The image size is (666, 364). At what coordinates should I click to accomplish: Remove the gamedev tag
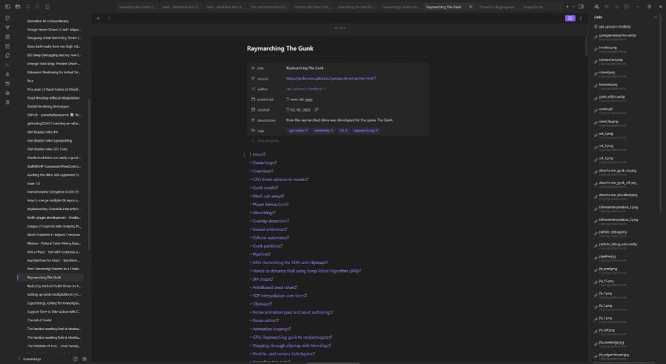pyautogui.click(x=306, y=130)
